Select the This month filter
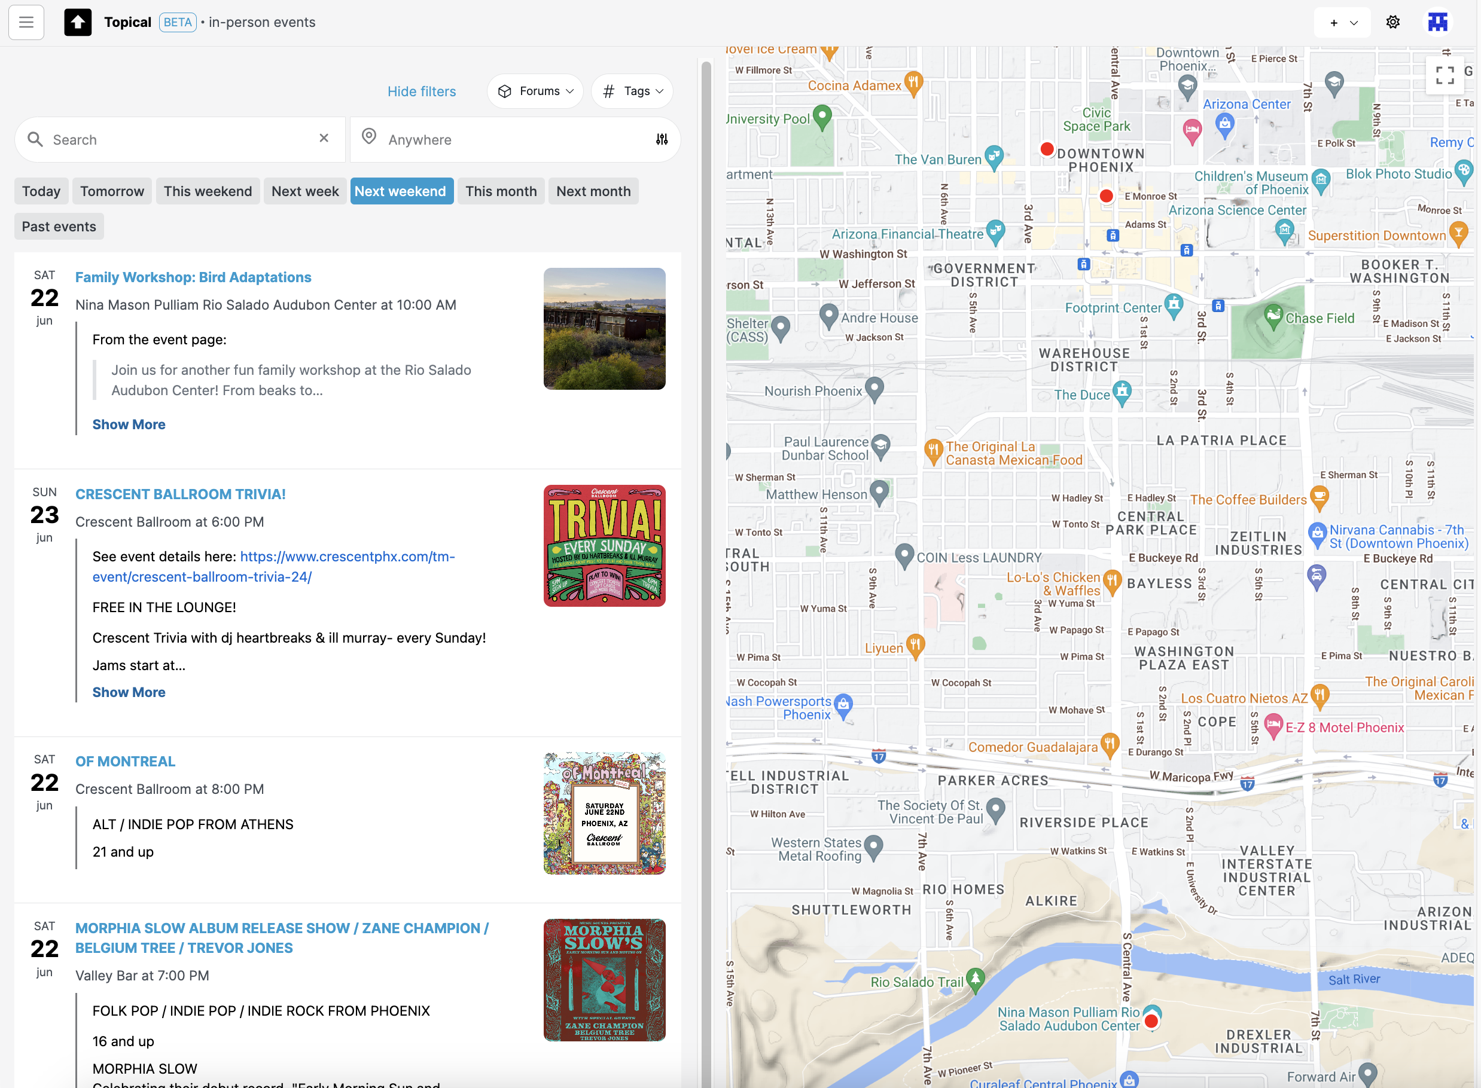Viewport: 1481px width, 1088px height. [501, 191]
